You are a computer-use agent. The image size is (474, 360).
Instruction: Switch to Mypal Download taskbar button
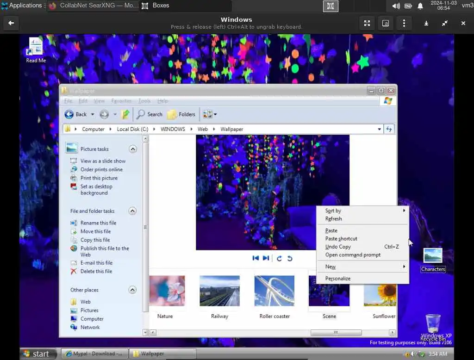click(94, 354)
